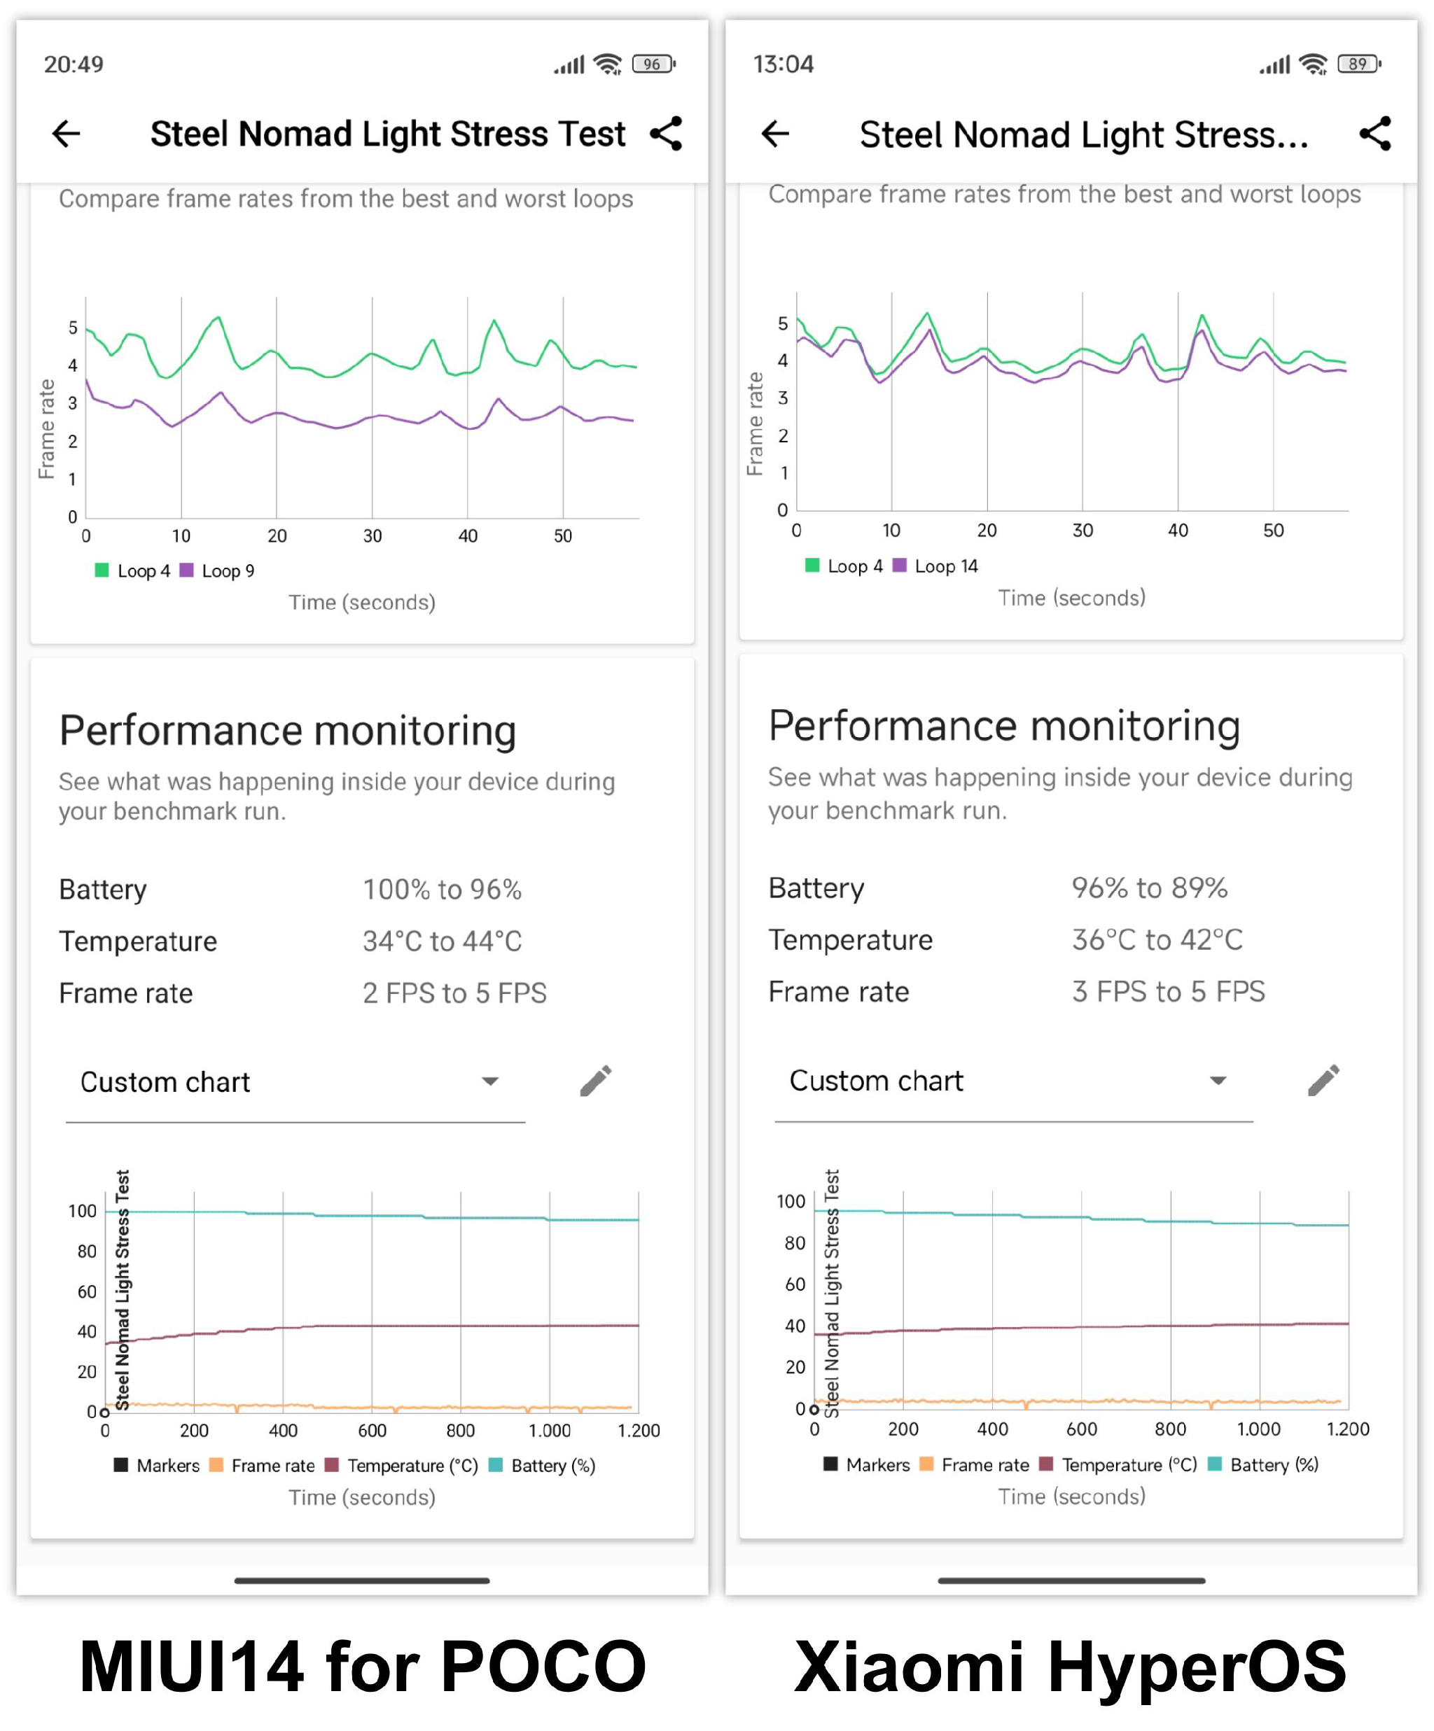
Task: Tap share icon in MIUI14 screenshot
Action: click(667, 133)
